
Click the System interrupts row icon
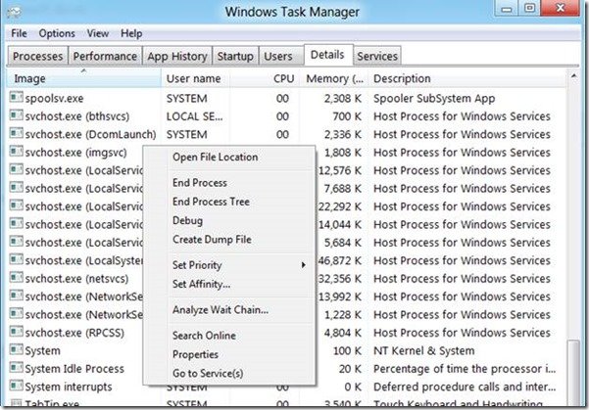pyautogui.click(x=16, y=387)
